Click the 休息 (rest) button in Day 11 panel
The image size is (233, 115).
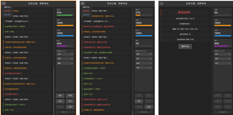pos(60,101)
